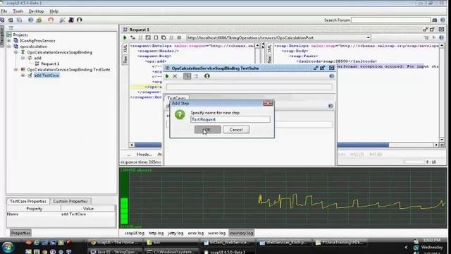Image resolution: width=451 pixels, height=254 pixels.
Task: Open the wsrm log tab
Action: [x=216, y=233]
